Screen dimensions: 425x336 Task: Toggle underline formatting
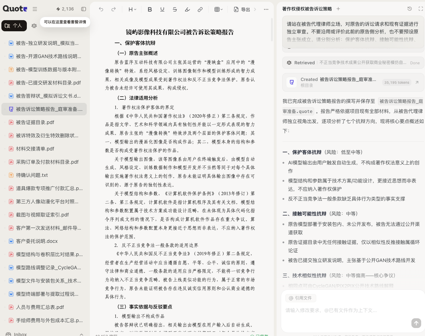tap(162, 9)
